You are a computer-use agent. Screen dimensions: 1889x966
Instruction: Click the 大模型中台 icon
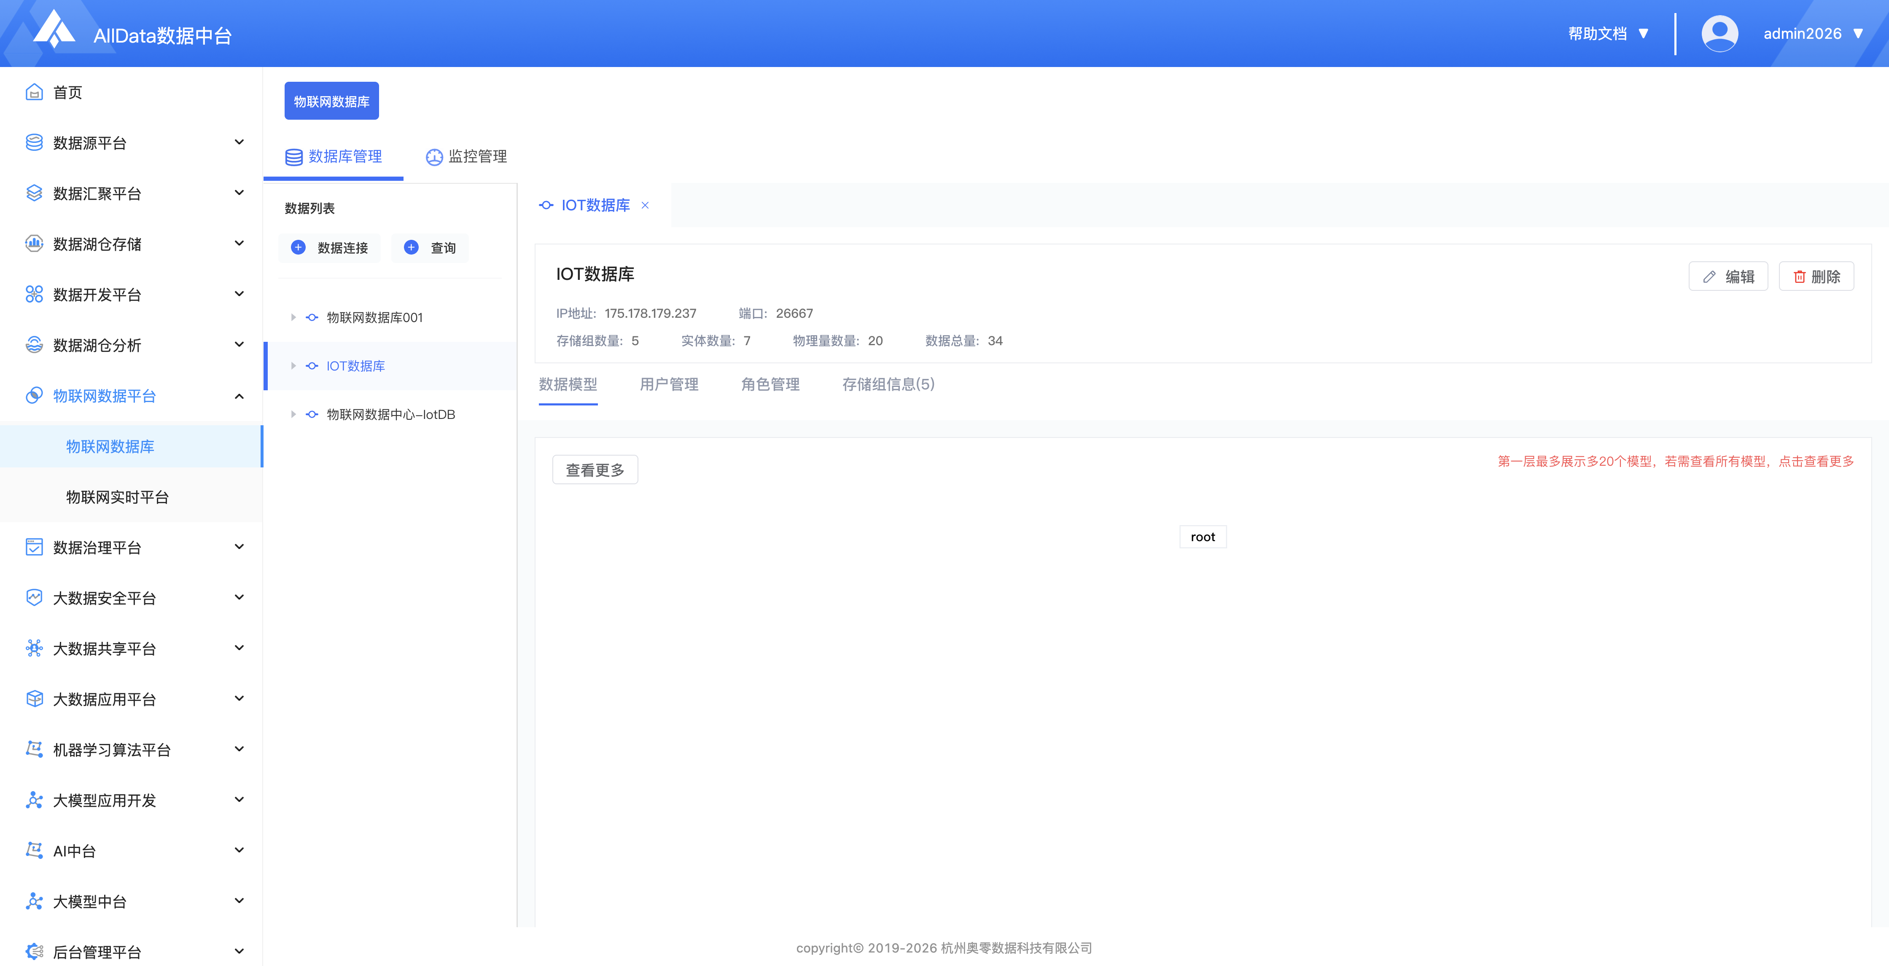click(x=35, y=901)
